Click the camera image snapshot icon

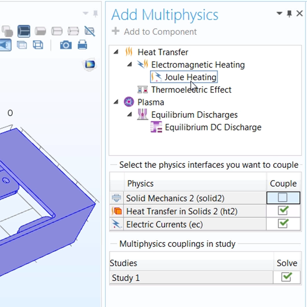[x=65, y=45]
